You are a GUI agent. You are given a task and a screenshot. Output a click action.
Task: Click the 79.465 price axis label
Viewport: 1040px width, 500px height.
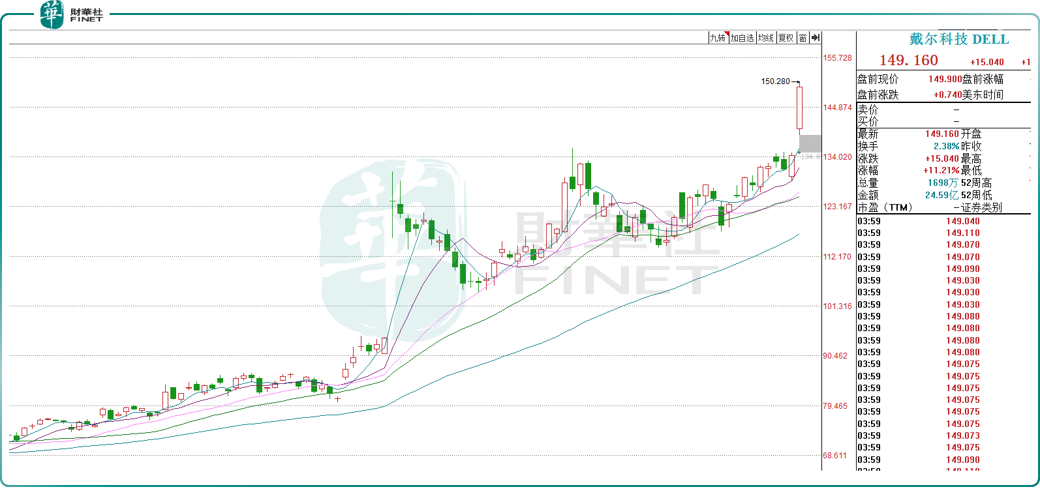click(835, 406)
